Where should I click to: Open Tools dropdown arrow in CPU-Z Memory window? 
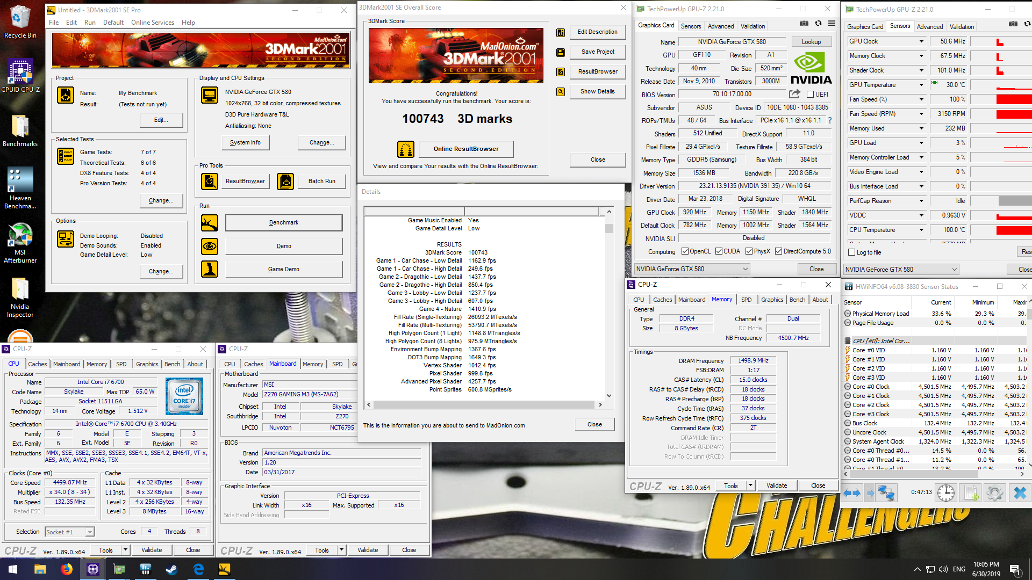click(750, 486)
